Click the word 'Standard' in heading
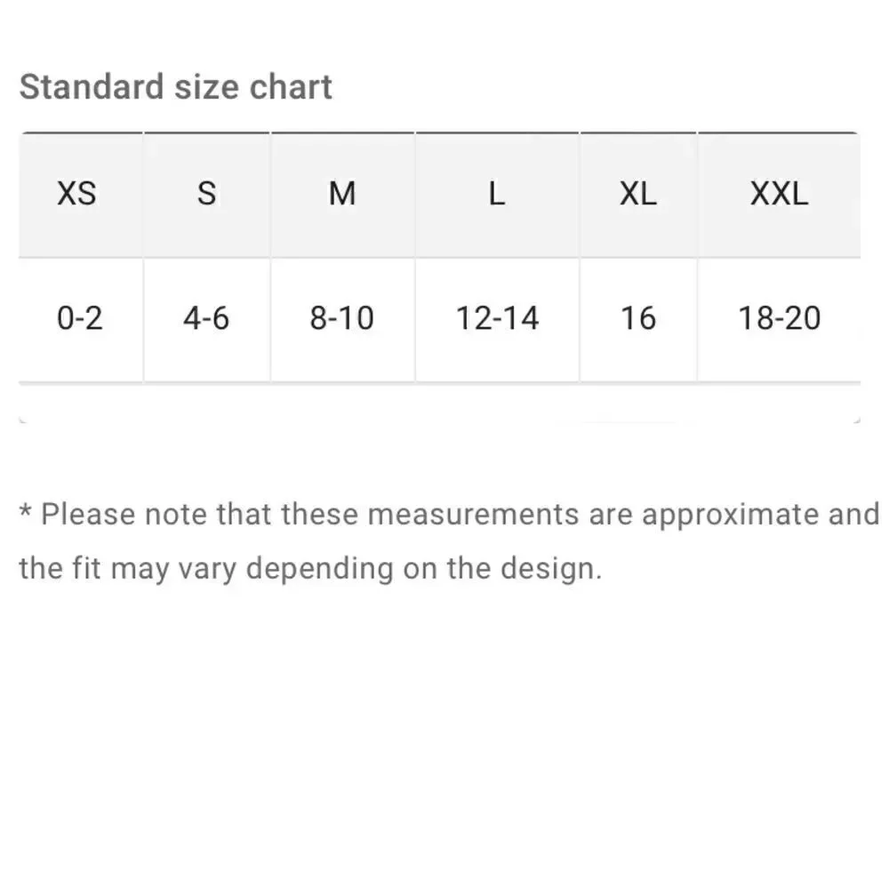Image resolution: width=889 pixels, height=889 pixels. 92,87
